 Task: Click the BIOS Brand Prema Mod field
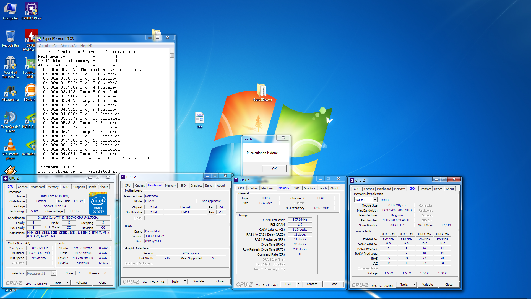185,231
